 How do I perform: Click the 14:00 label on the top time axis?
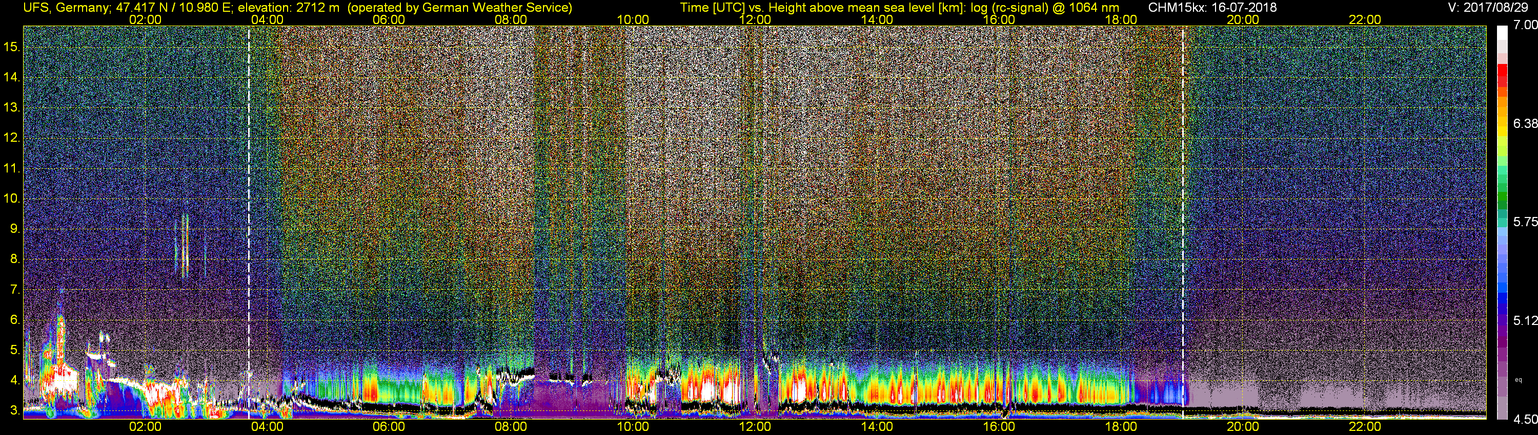[877, 19]
